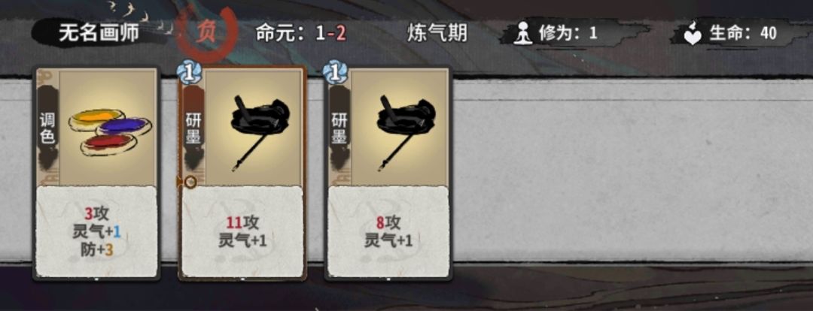The height and width of the screenshot is (311, 813).
Task: Click the 命元: 1-2 indicator
Action: 300,34
